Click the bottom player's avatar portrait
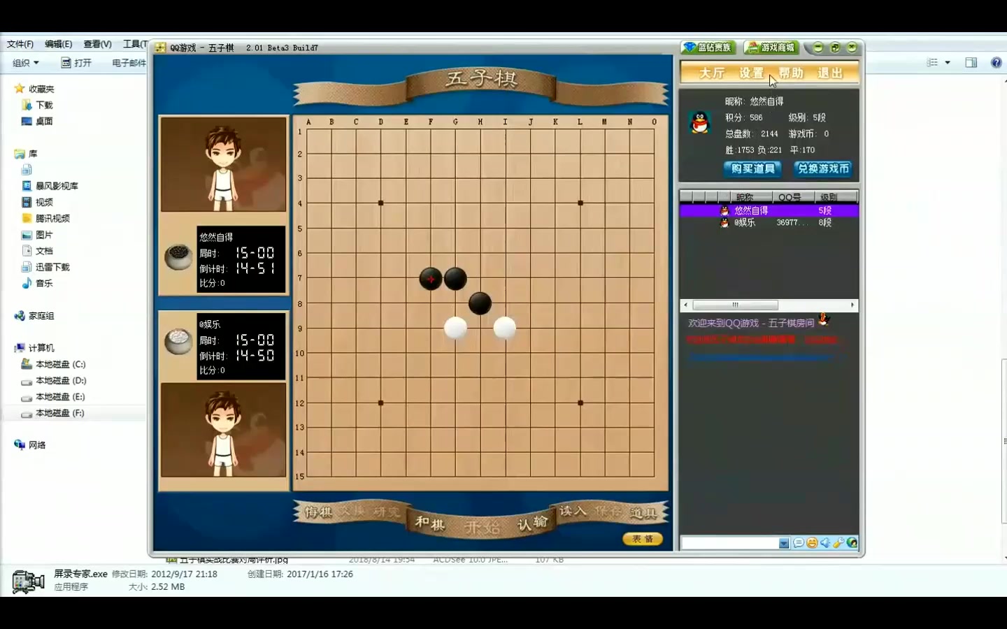Viewport: 1007px width, 629px height. click(224, 430)
